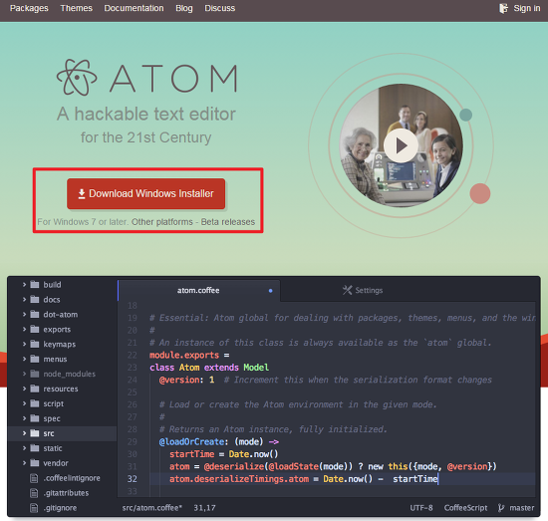Image resolution: width=548 pixels, height=521 pixels.
Task: Expand the menus folder chevron
Action: (x=24, y=359)
